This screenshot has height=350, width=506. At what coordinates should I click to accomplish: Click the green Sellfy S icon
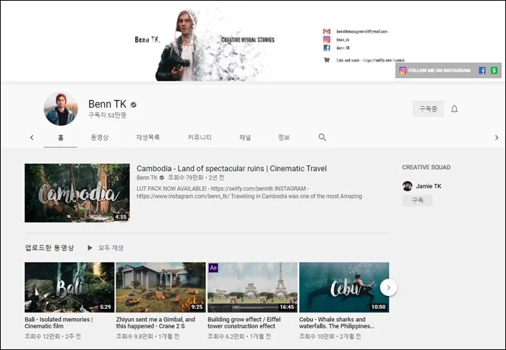[494, 71]
